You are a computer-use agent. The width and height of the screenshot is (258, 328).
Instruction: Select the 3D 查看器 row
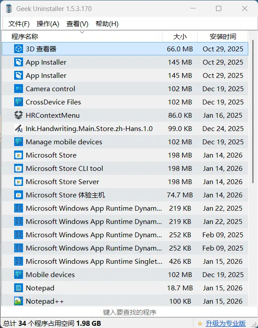tap(125, 49)
